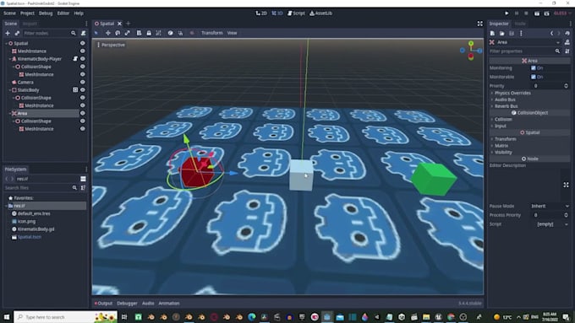Hide the Area node
The image size is (575, 323).
point(83,113)
